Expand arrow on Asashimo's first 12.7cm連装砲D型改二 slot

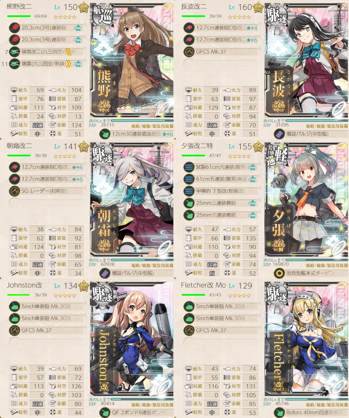click(x=85, y=164)
